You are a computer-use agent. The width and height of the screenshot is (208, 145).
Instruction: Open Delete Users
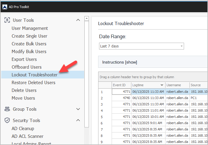pos(24,90)
